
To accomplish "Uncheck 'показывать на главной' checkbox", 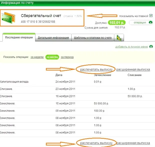I will [x=151, y=16].
